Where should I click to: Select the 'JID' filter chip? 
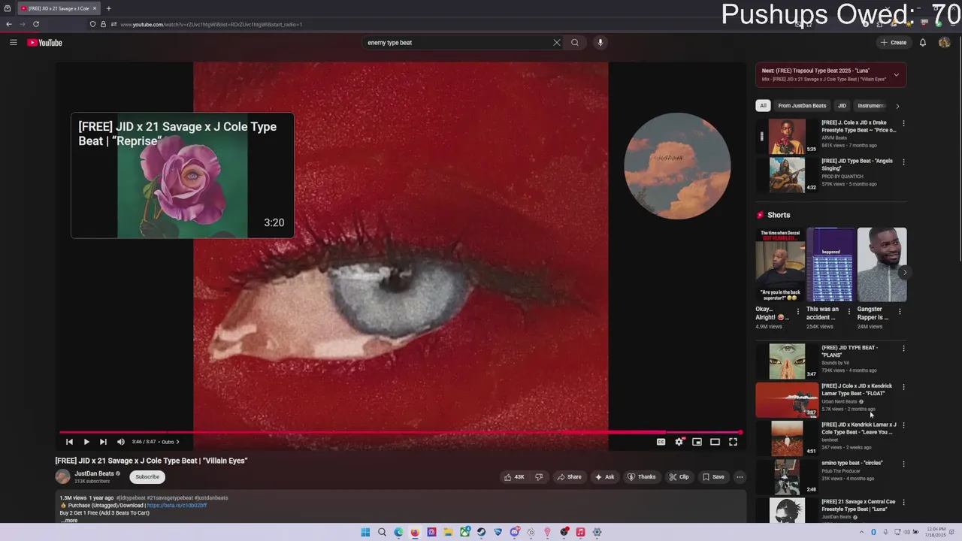click(x=842, y=105)
